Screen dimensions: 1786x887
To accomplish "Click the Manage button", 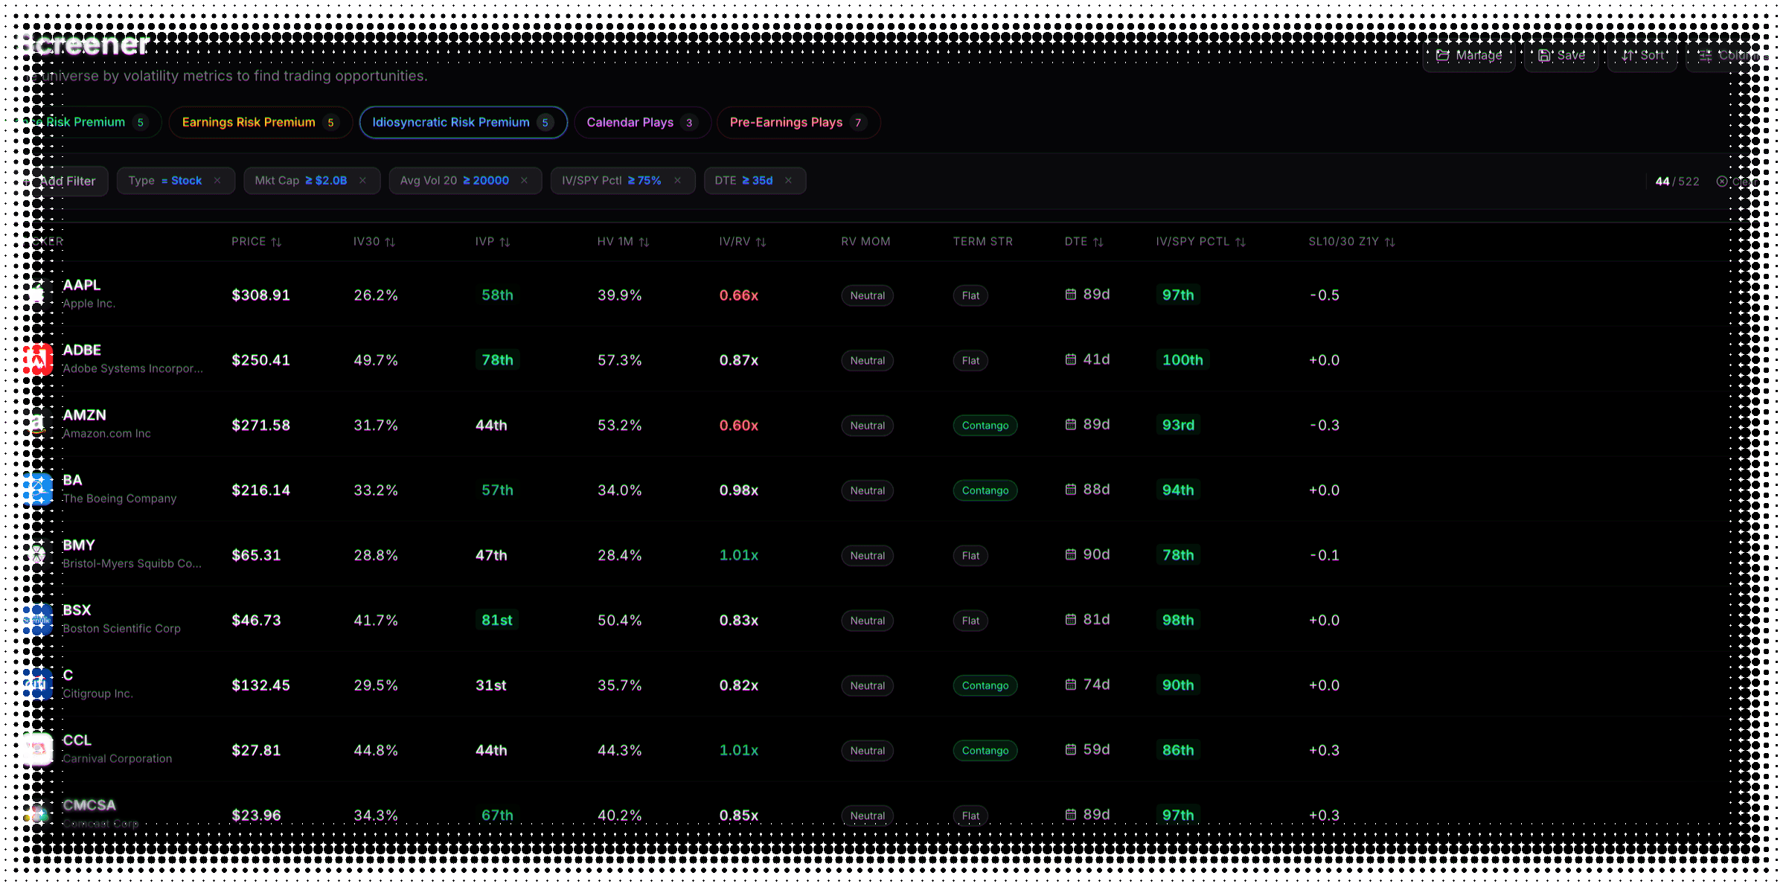I will (x=1469, y=55).
